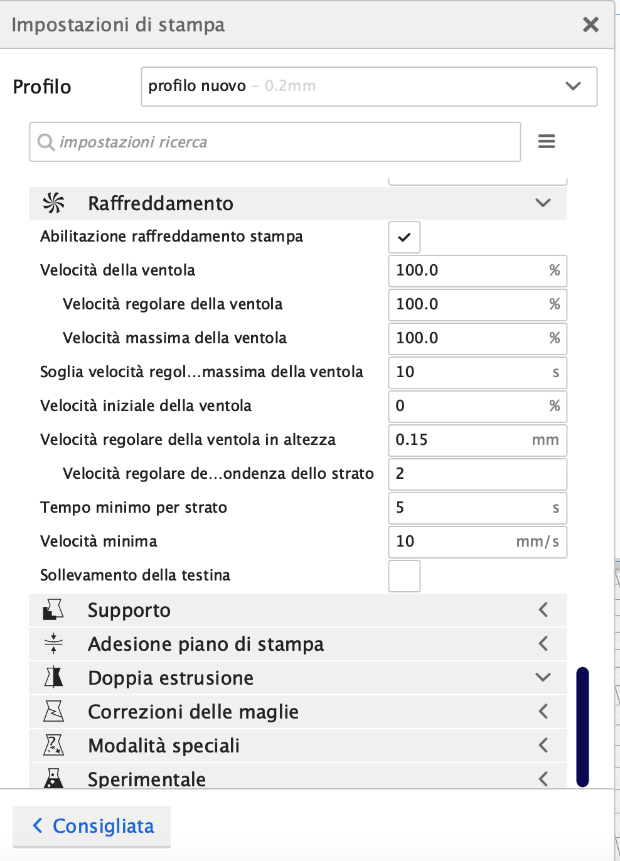Open the Modalità speciali category
Image resolution: width=620 pixels, height=861 pixels.
298,745
